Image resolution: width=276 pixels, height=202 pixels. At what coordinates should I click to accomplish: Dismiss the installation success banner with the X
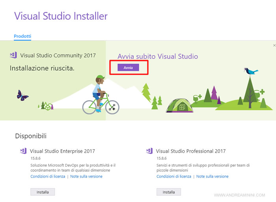pyautogui.click(x=274, y=46)
